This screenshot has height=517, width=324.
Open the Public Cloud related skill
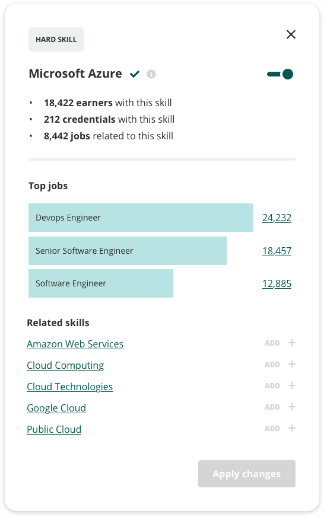click(54, 429)
